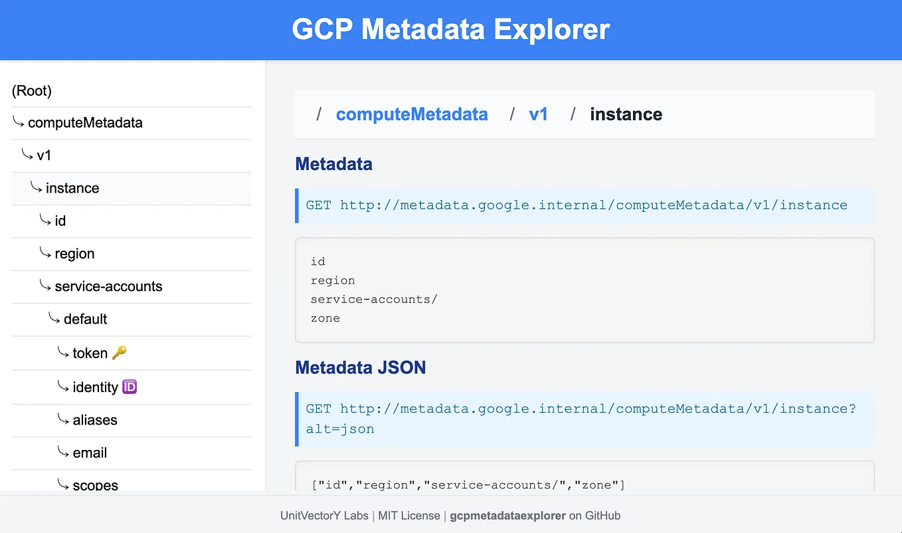Click UnitVectorY Labs in the footer

pyautogui.click(x=324, y=515)
